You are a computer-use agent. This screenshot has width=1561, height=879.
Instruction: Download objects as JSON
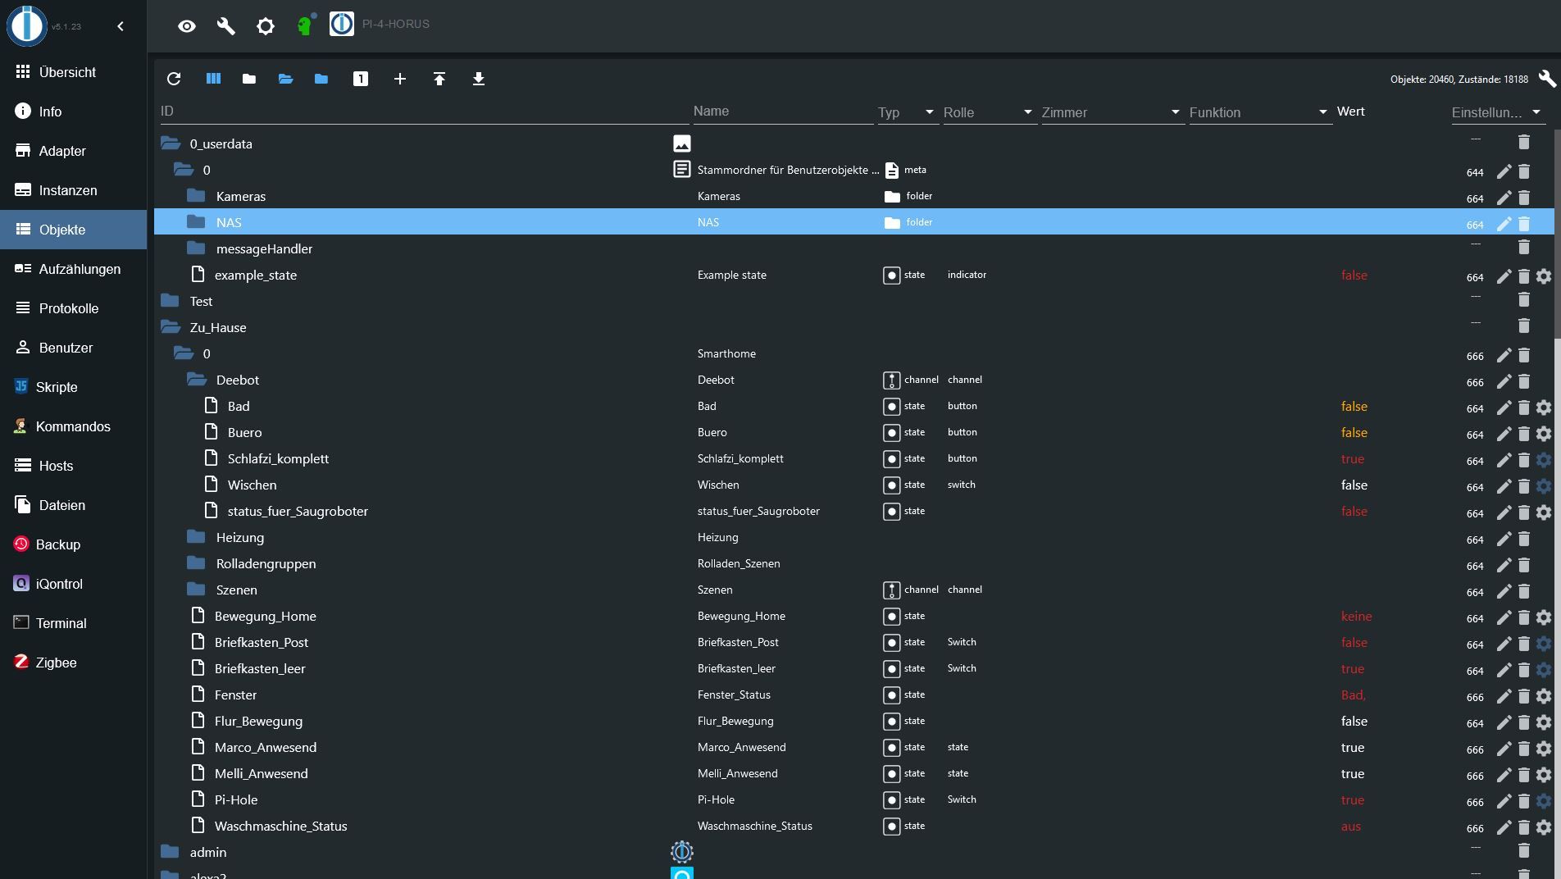479,79
